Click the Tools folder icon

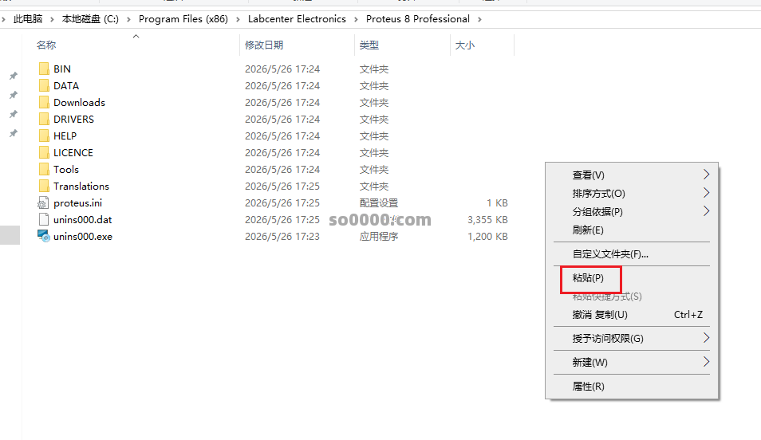[44, 169]
